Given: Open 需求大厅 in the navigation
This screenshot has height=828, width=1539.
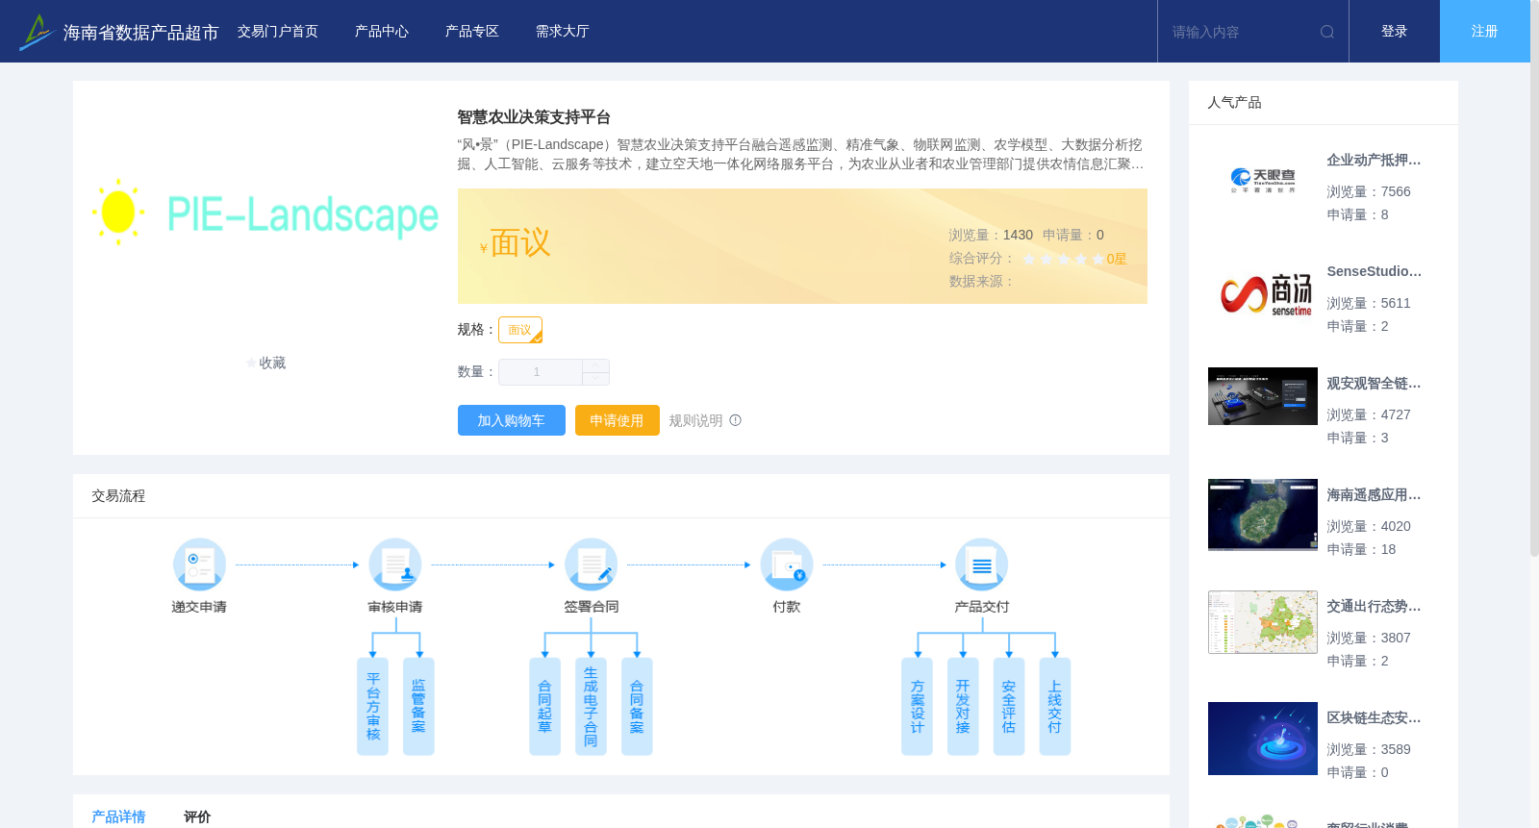Looking at the screenshot, I should tap(563, 32).
